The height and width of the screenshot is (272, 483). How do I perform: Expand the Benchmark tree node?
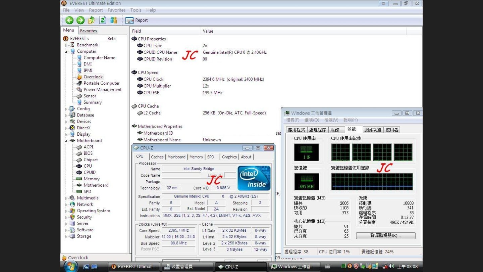click(x=66, y=45)
